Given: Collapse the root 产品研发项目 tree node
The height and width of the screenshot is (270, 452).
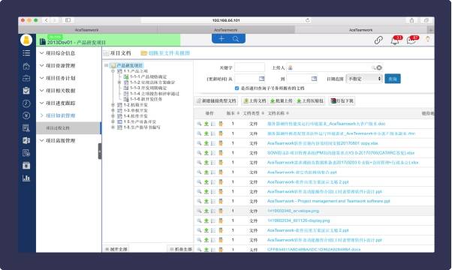Looking at the screenshot, I should tap(107, 65).
